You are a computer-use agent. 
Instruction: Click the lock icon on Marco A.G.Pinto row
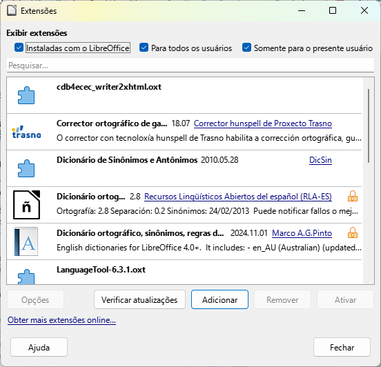coord(353,232)
